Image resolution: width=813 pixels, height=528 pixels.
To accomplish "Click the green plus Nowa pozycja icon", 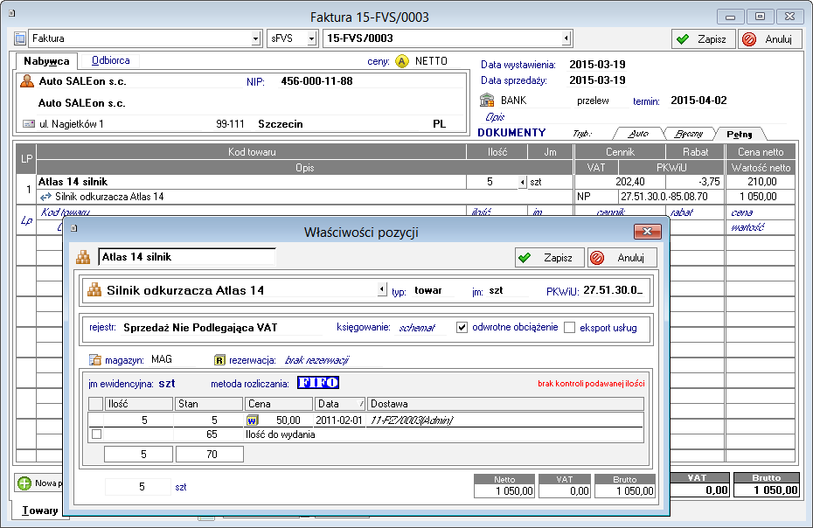I will [x=24, y=483].
